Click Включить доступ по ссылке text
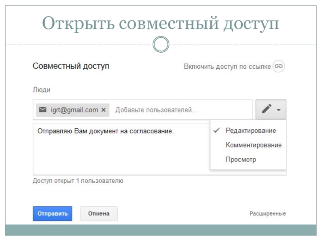This screenshot has height=241, width=322. pos(227,67)
